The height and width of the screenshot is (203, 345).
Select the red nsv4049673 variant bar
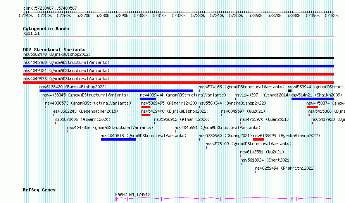(x=178, y=83)
